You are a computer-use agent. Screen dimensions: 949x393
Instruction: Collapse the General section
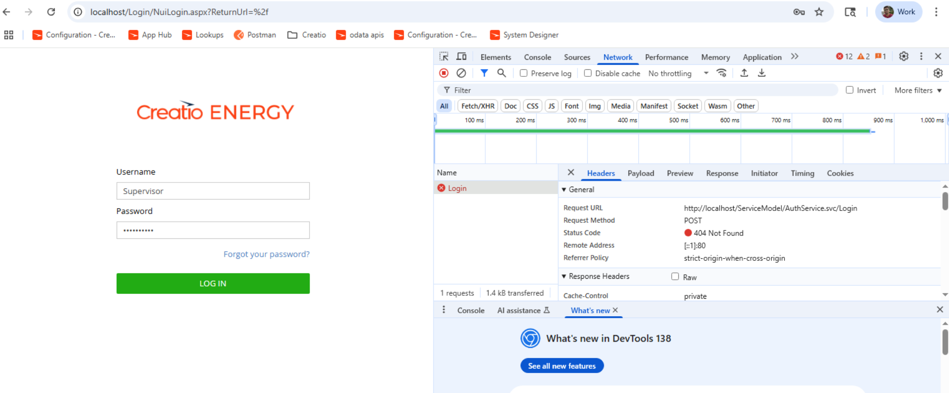(x=564, y=190)
